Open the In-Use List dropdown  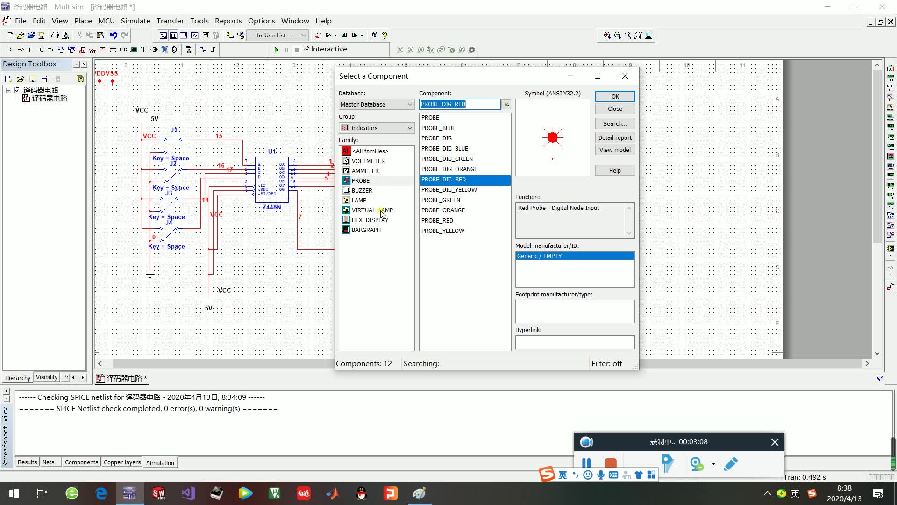[303, 35]
